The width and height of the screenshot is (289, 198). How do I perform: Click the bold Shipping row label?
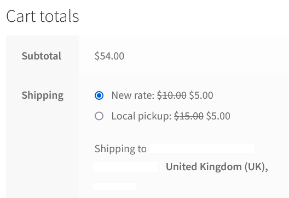click(x=43, y=95)
